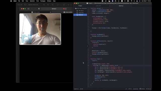Viewport: 161px width, 91px height.
Task: Open the File menu
Action: click(x=19, y=1)
